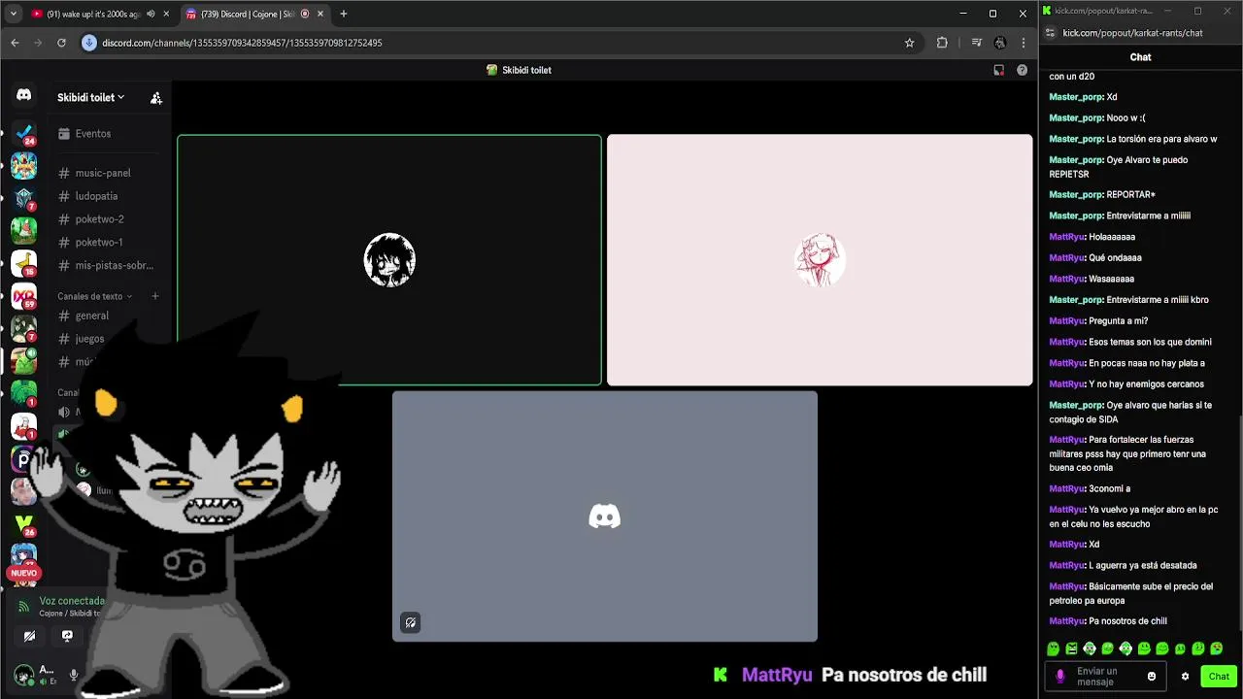Reload the Discord page
The image size is (1243, 699).
(x=61, y=43)
